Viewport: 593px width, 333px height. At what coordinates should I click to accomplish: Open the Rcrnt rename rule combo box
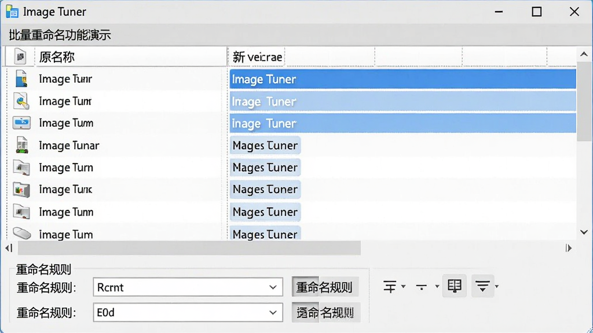(188, 287)
